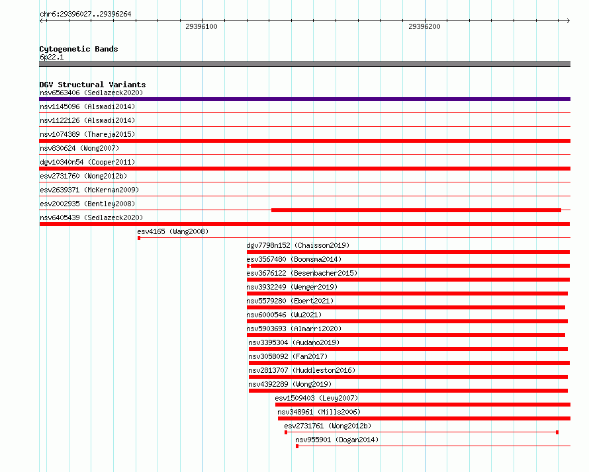Click the nsv3932249 (Wenger2019) label
This screenshot has width=589, height=472.
[292, 287]
